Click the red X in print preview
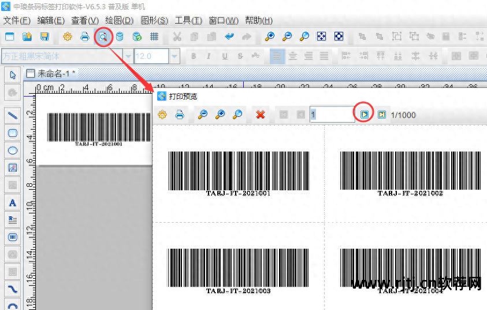The image size is (487, 310). pyautogui.click(x=261, y=115)
